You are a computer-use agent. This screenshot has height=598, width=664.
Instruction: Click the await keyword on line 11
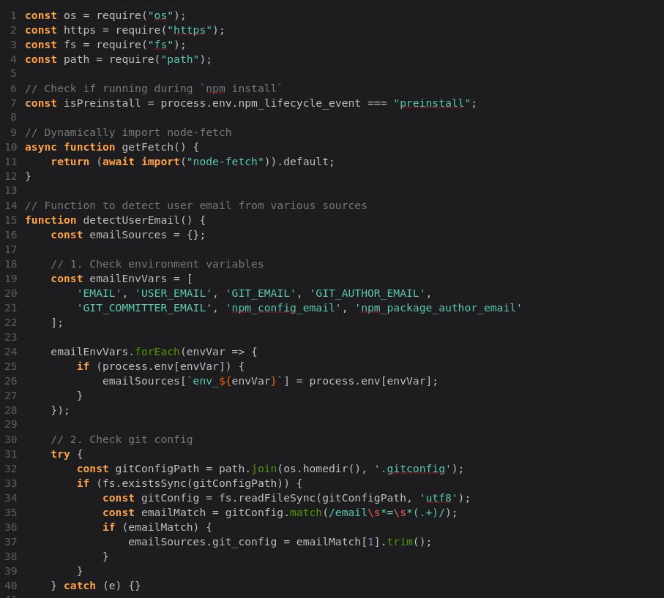click(118, 162)
